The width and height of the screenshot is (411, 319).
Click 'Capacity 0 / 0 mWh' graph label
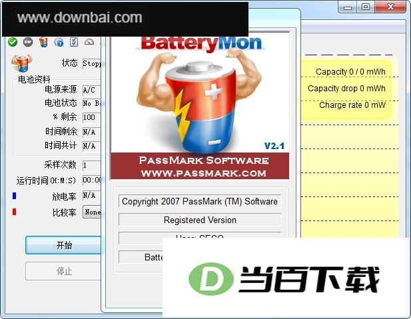pyautogui.click(x=350, y=71)
